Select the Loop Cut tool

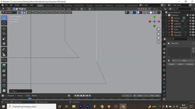coord(4,81)
